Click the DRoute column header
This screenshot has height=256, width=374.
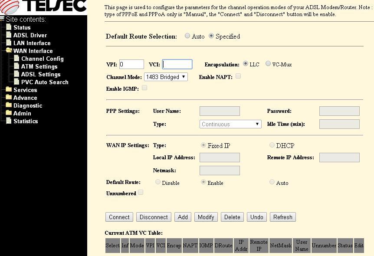223,246
